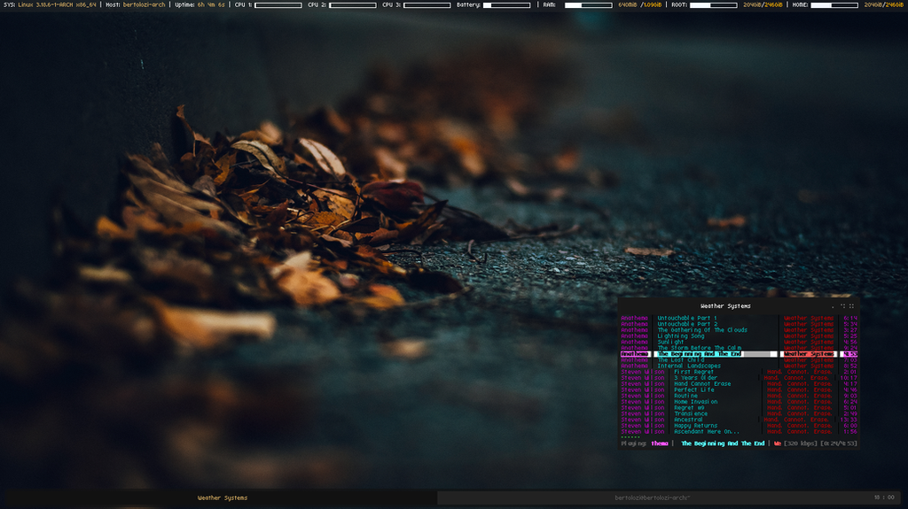Click the bertolozi@bertolozi-arch terminal taskbar entry
Viewport: 908px width, 509px height.
coord(652,497)
